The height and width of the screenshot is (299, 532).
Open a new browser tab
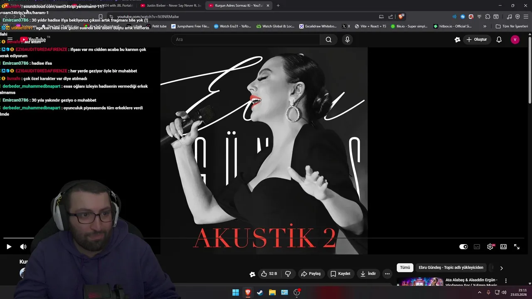click(278, 5)
